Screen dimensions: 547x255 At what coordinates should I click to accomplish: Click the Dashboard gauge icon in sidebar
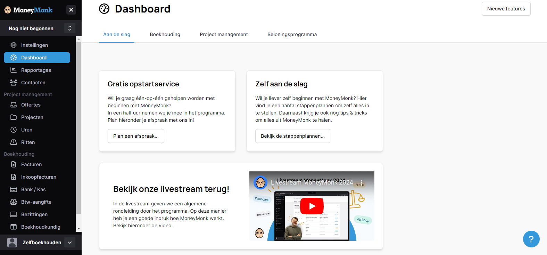14,58
